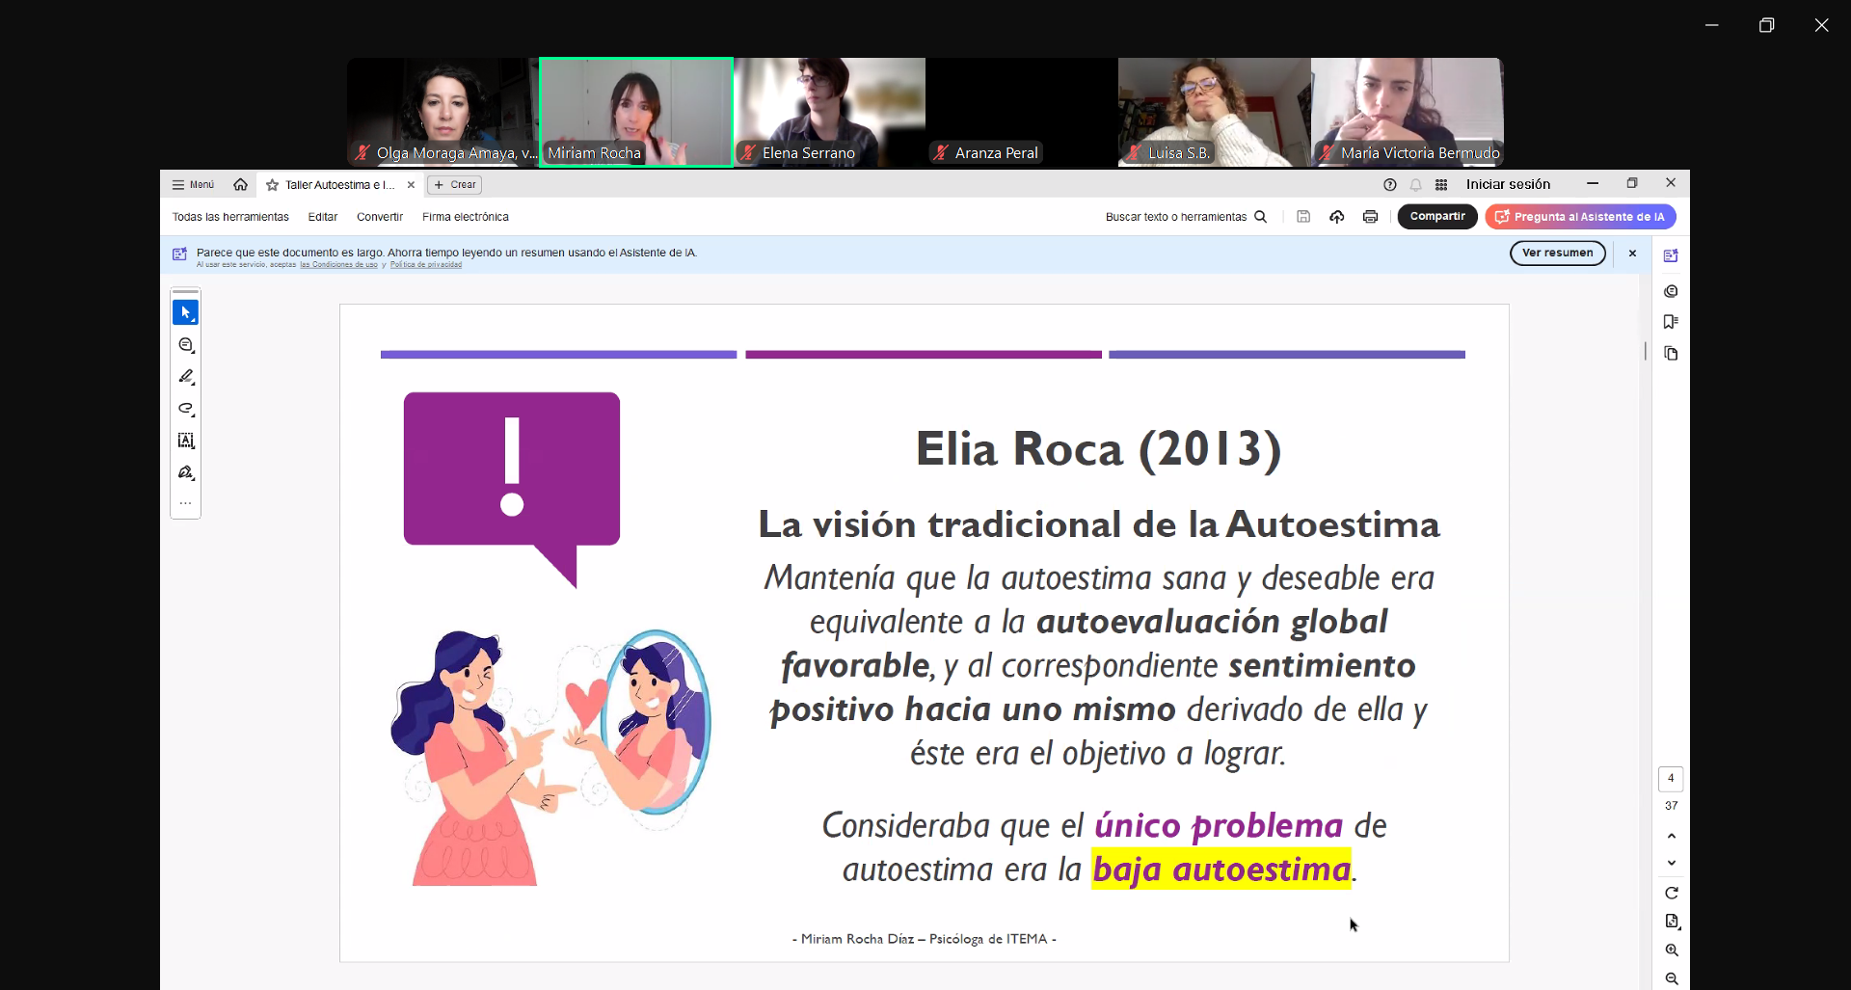Click the Compartir button
This screenshot has width=1851, height=990.
pyautogui.click(x=1436, y=217)
